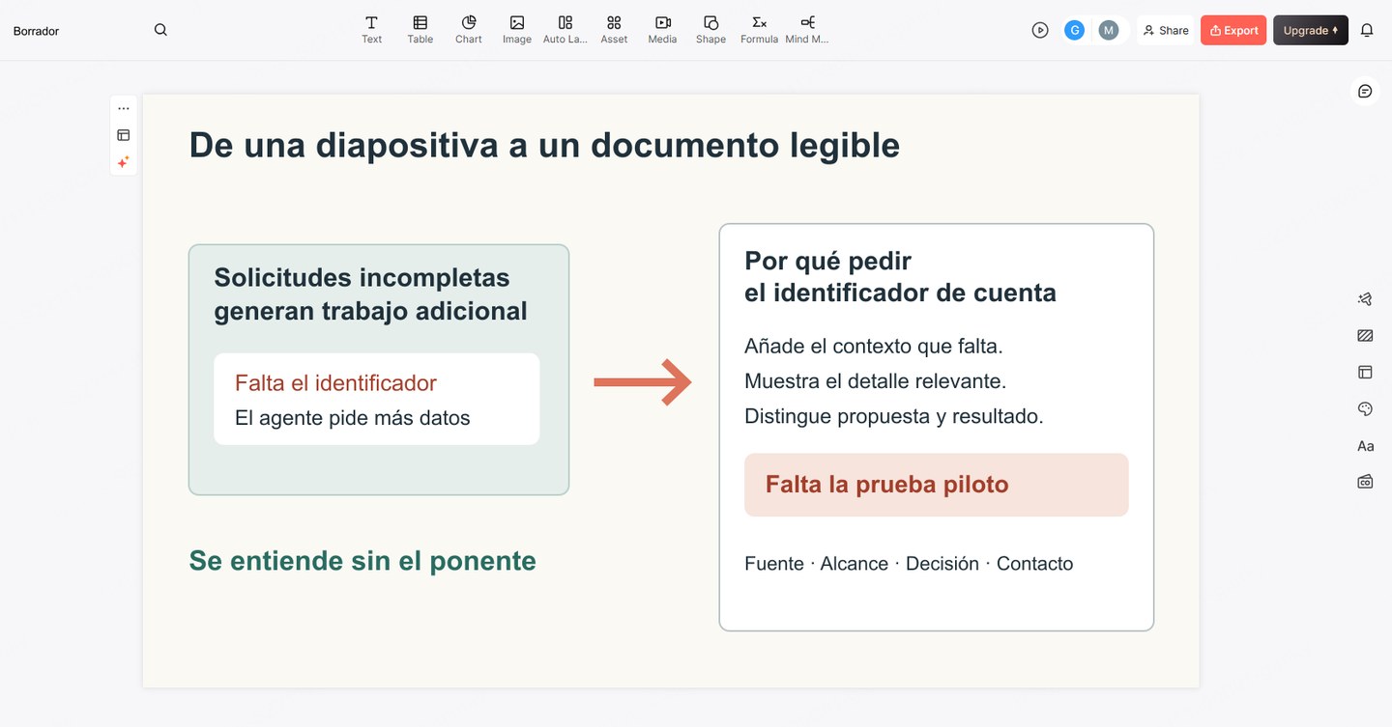Select the 'Falta la prueba piloto' callout
The width and height of the screenshot is (1392, 727).
pos(936,485)
